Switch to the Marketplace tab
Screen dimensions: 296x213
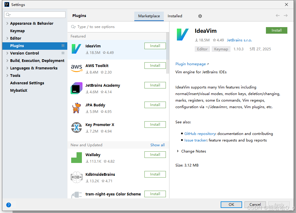[x=149, y=16]
